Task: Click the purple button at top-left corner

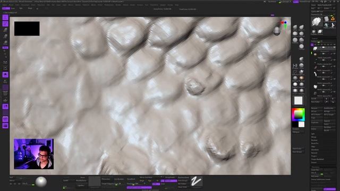Action: [x=6, y=8]
